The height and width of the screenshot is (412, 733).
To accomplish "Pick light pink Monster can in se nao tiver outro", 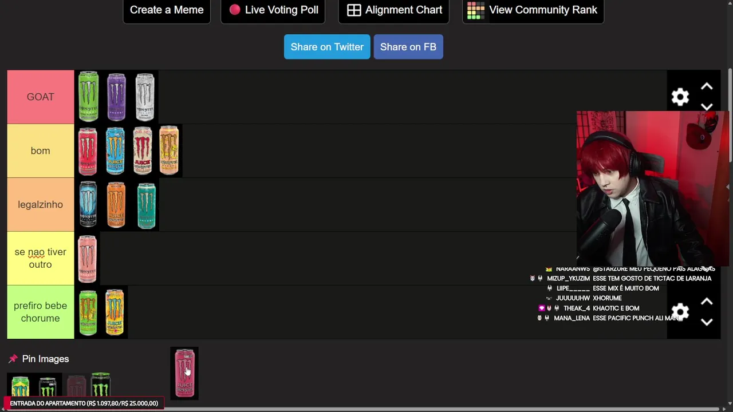I will pyautogui.click(x=88, y=259).
